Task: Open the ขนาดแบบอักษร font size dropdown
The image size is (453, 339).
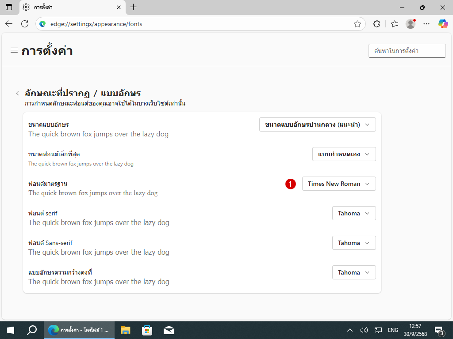Action: [317, 124]
